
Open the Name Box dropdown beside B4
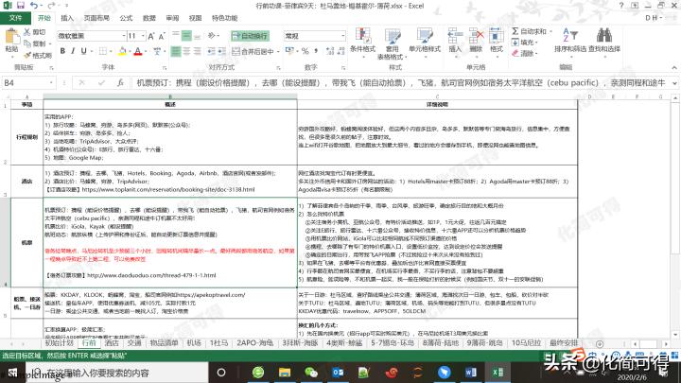tap(51, 82)
